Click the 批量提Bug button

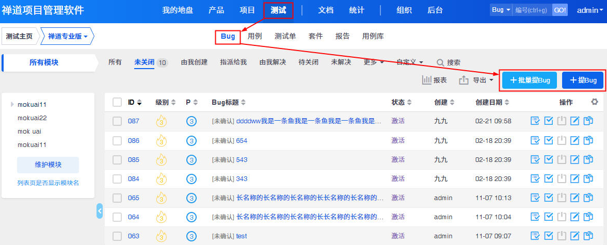(530, 80)
